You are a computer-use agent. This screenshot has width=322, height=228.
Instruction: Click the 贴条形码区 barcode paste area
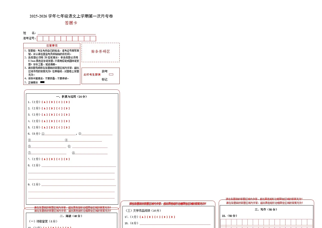(x=101, y=52)
